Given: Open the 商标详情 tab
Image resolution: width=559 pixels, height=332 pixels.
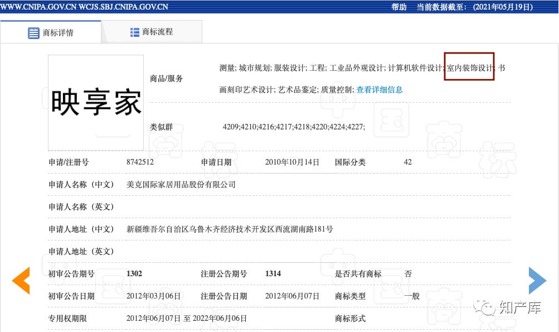Looking at the screenshot, I should pyautogui.click(x=51, y=32).
